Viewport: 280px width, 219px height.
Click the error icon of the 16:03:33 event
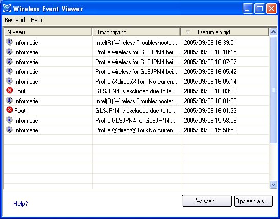pyautogui.click(x=9, y=90)
